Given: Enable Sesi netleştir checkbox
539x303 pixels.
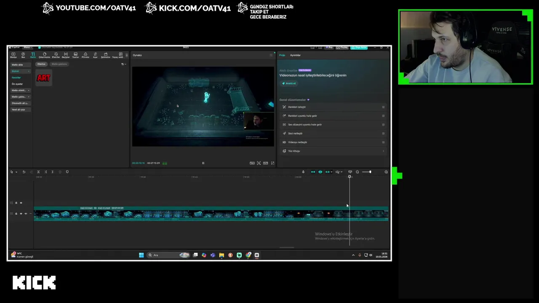Looking at the screenshot, I should [x=383, y=133].
